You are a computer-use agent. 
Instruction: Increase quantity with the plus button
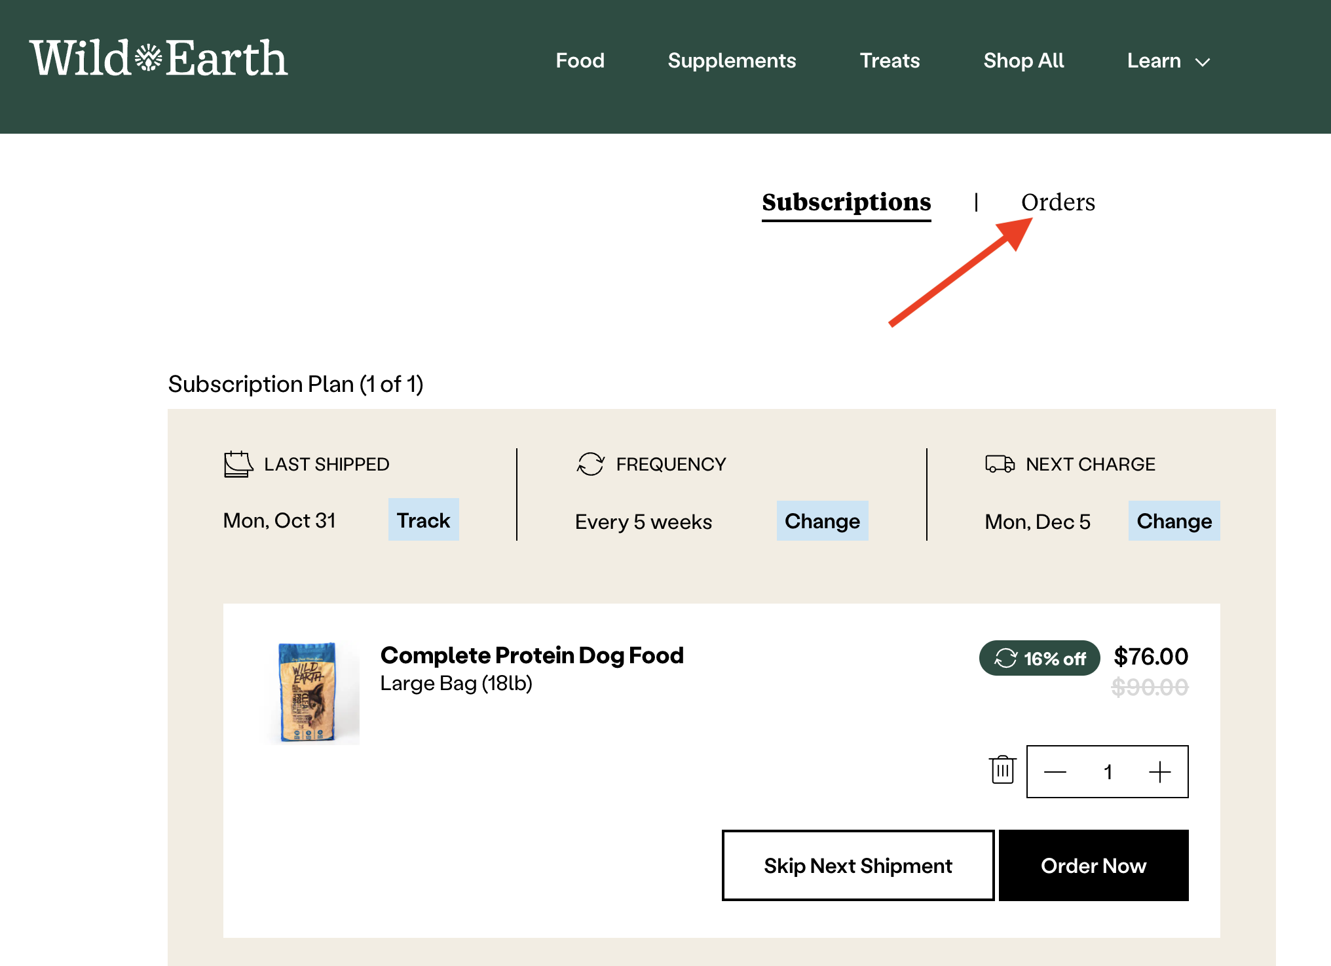coord(1159,772)
